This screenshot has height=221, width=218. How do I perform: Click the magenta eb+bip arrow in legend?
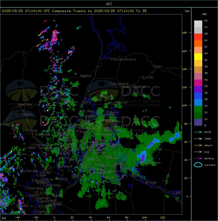198,159
